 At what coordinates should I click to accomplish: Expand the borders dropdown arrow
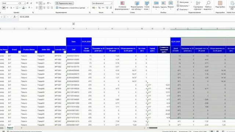(20, 8)
